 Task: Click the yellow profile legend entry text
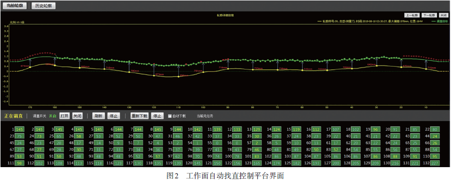tap(372, 21)
